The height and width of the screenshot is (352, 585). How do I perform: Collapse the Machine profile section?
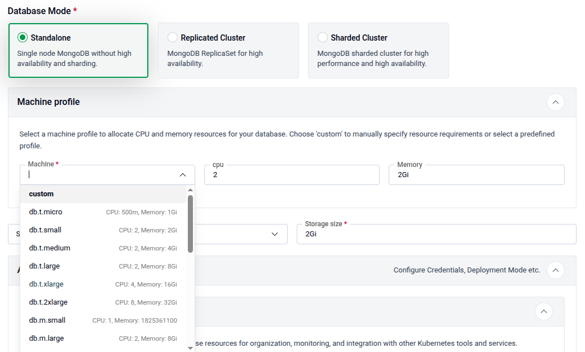click(556, 102)
